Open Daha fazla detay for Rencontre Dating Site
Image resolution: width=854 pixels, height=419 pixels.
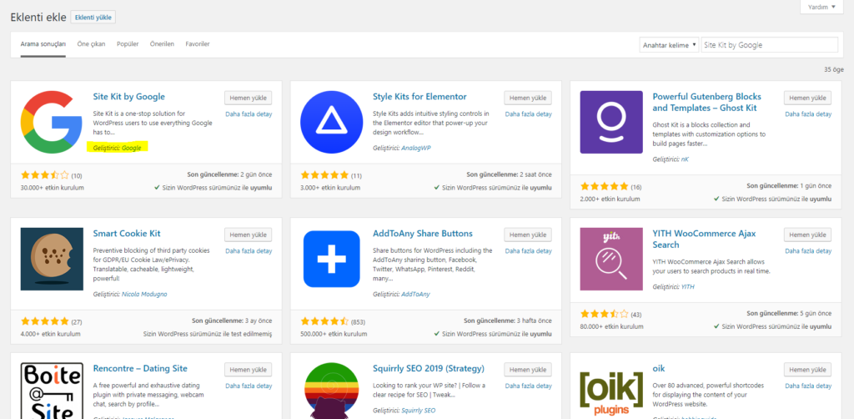(249, 386)
